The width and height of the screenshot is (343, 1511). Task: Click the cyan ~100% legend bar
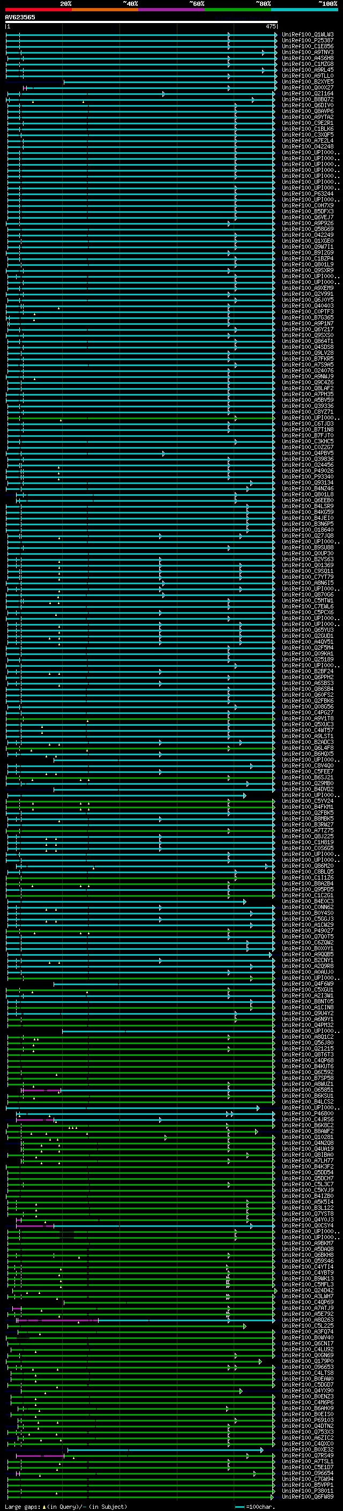coord(304,10)
